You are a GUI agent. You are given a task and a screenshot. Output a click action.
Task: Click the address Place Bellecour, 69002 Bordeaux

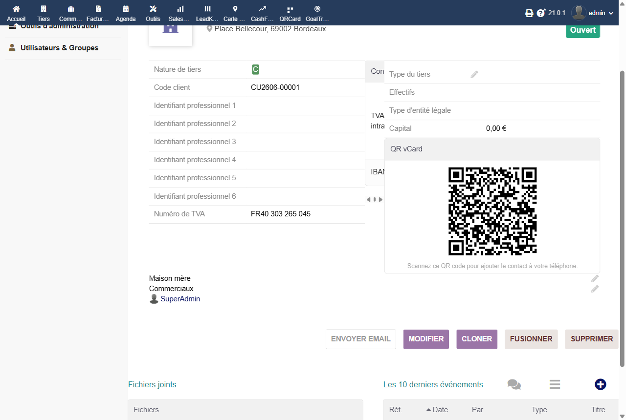(270, 29)
